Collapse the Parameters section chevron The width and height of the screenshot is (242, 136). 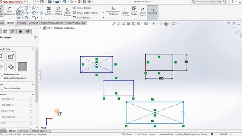(33, 94)
